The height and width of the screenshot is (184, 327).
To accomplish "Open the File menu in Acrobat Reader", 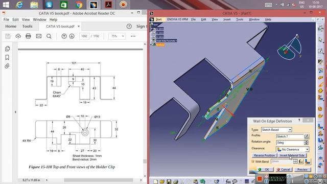I will 6,19.
